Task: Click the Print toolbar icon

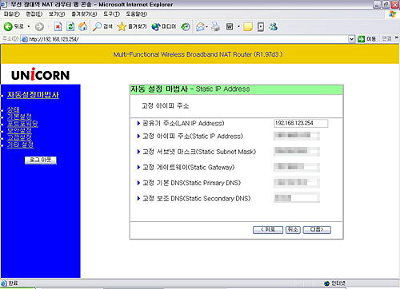Action: [x=215, y=26]
